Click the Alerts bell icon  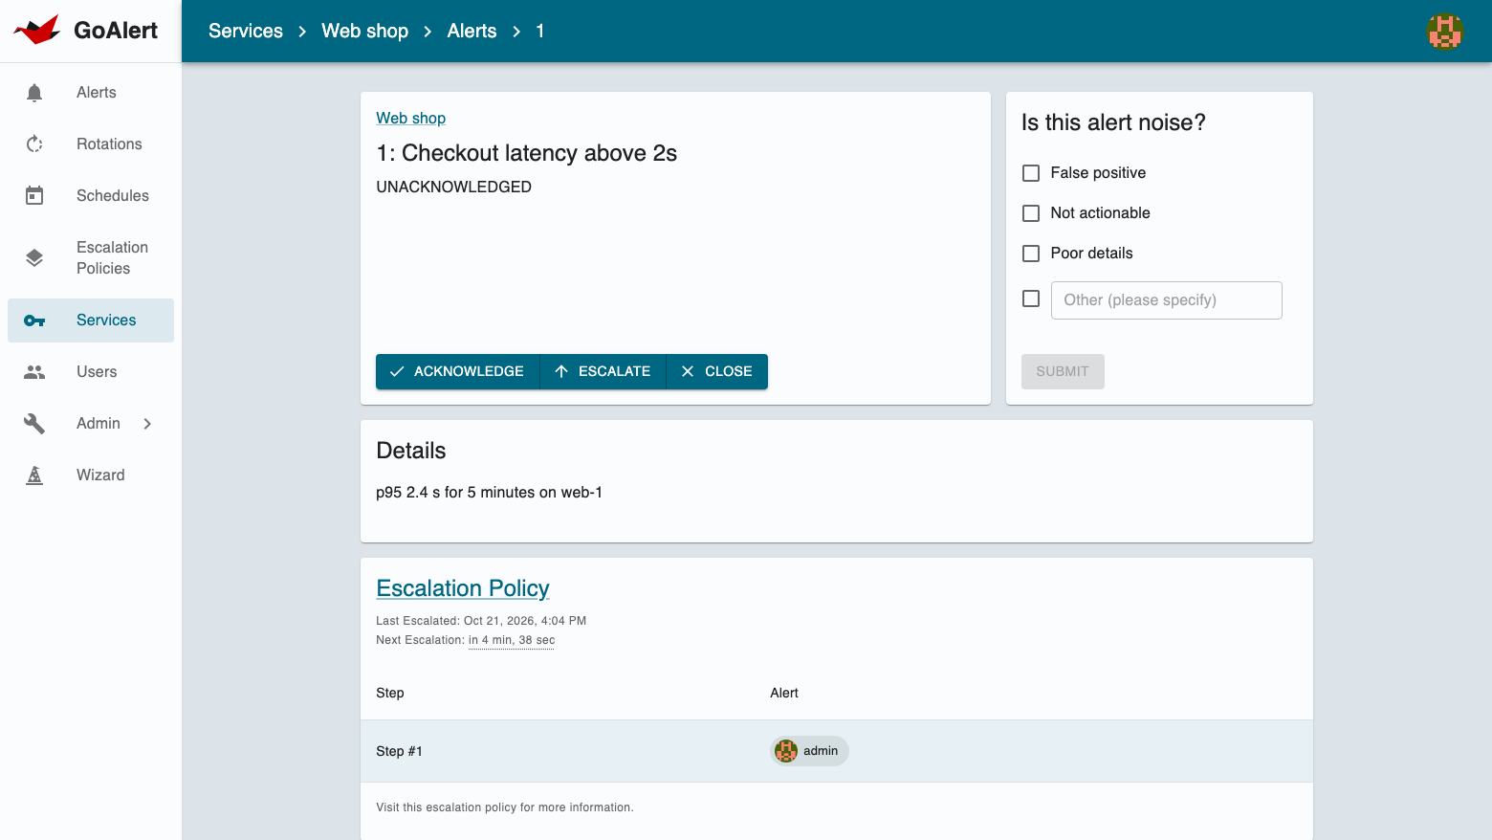[x=34, y=93]
